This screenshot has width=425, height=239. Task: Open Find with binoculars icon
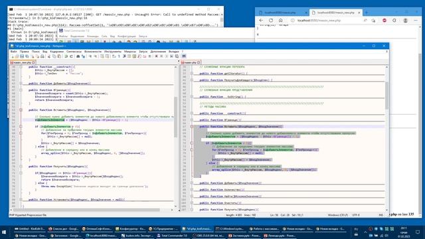tap(78, 56)
